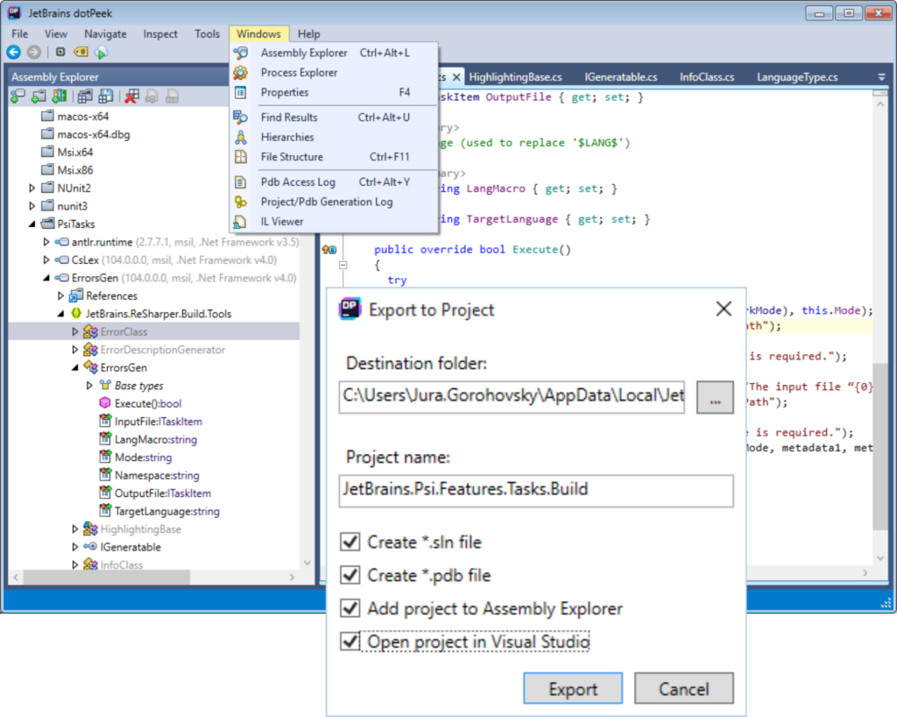This screenshot has height=717, width=897.
Task: Click the icon beside IL Viewer entry
Action: click(x=240, y=222)
